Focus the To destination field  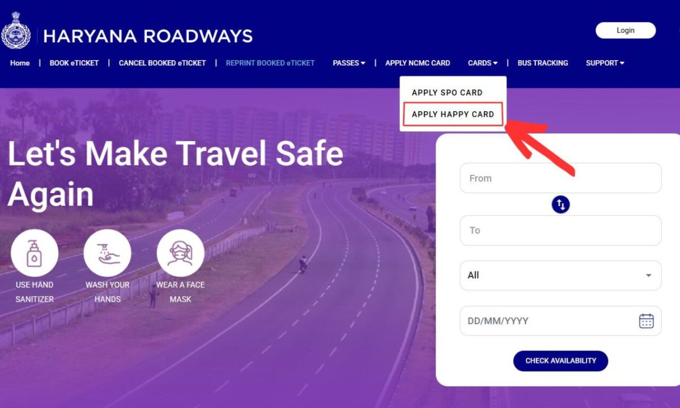click(560, 230)
